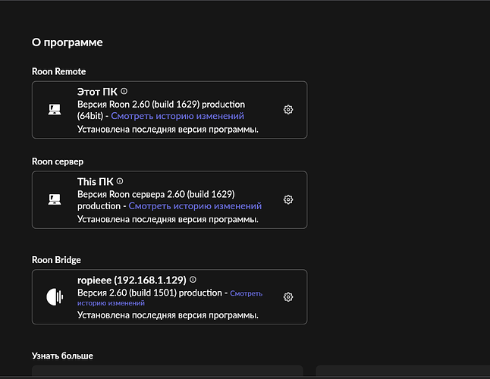
Task: Click up-to-date status text in Roon Bridge card
Action: [168, 315]
